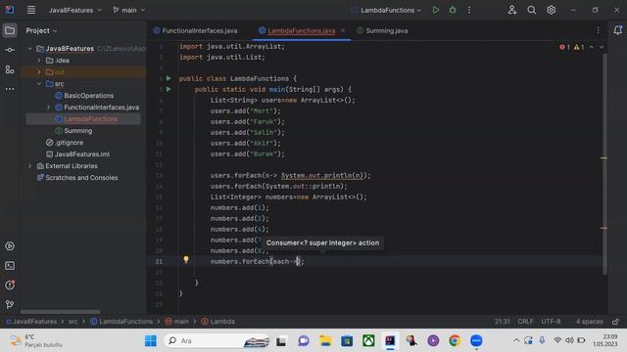This screenshot has width=627, height=352.
Task: Open the Services tool window
Action: [x=10, y=246]
